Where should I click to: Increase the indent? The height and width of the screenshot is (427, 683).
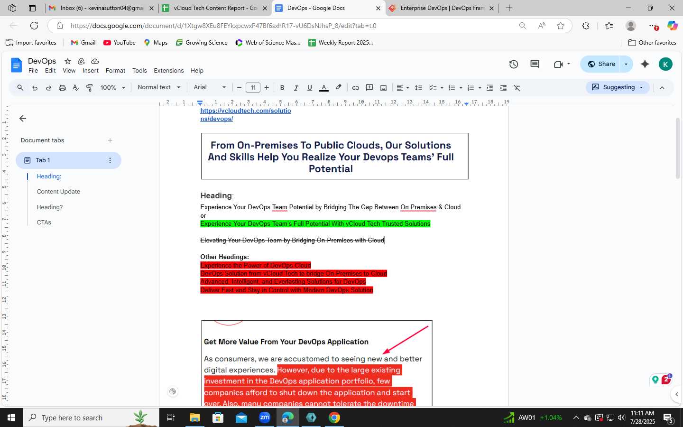point(503,88)
